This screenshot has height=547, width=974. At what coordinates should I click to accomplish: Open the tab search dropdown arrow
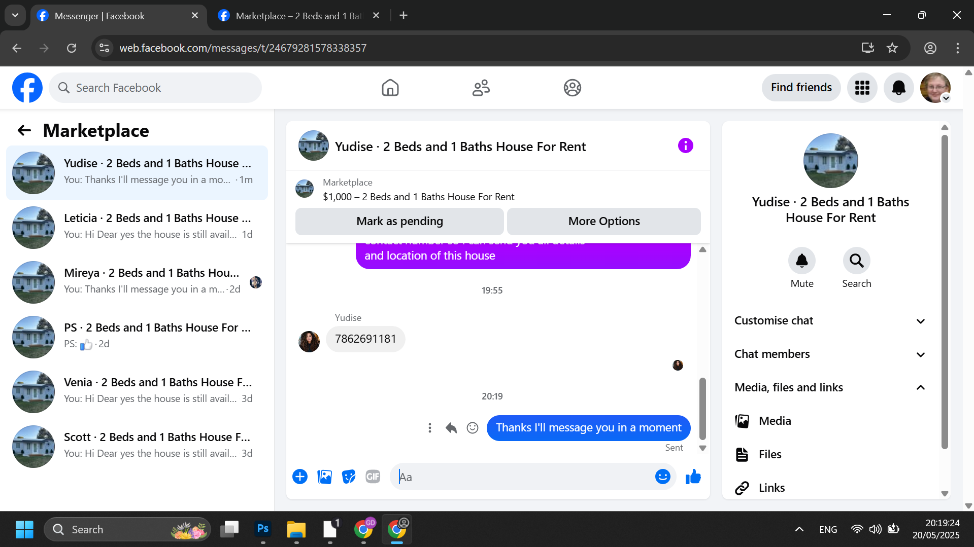(15, 15)
